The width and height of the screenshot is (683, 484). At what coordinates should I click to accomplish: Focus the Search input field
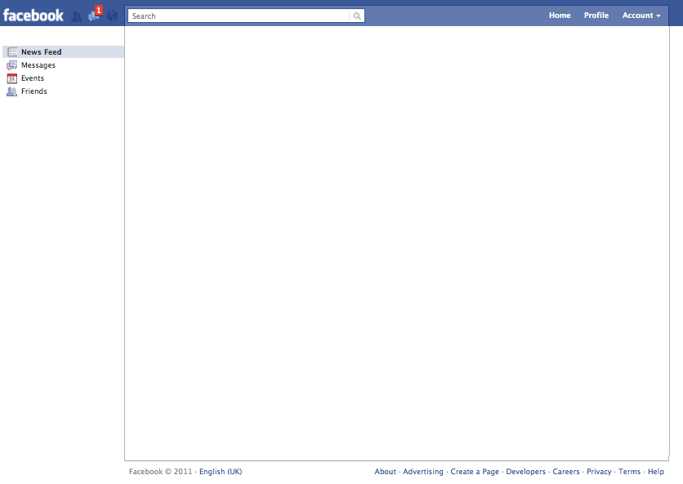239,16
